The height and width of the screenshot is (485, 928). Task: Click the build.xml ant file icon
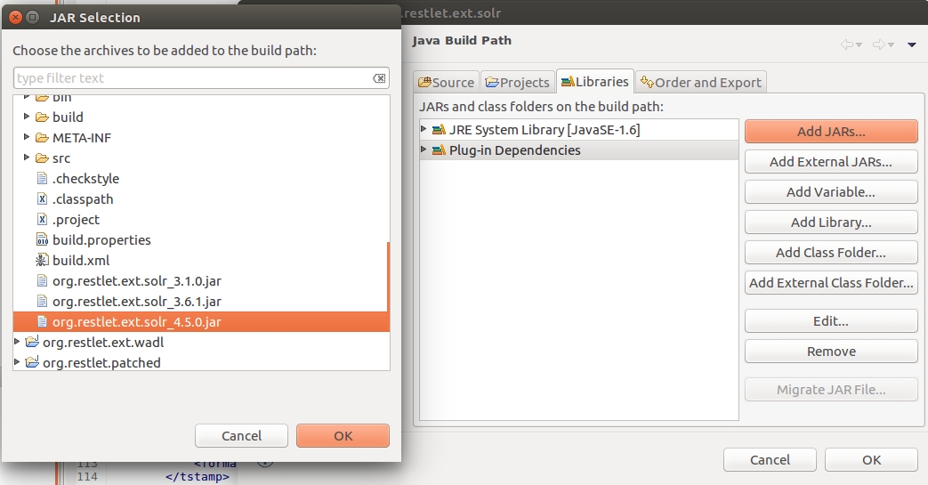coord(42,260)
